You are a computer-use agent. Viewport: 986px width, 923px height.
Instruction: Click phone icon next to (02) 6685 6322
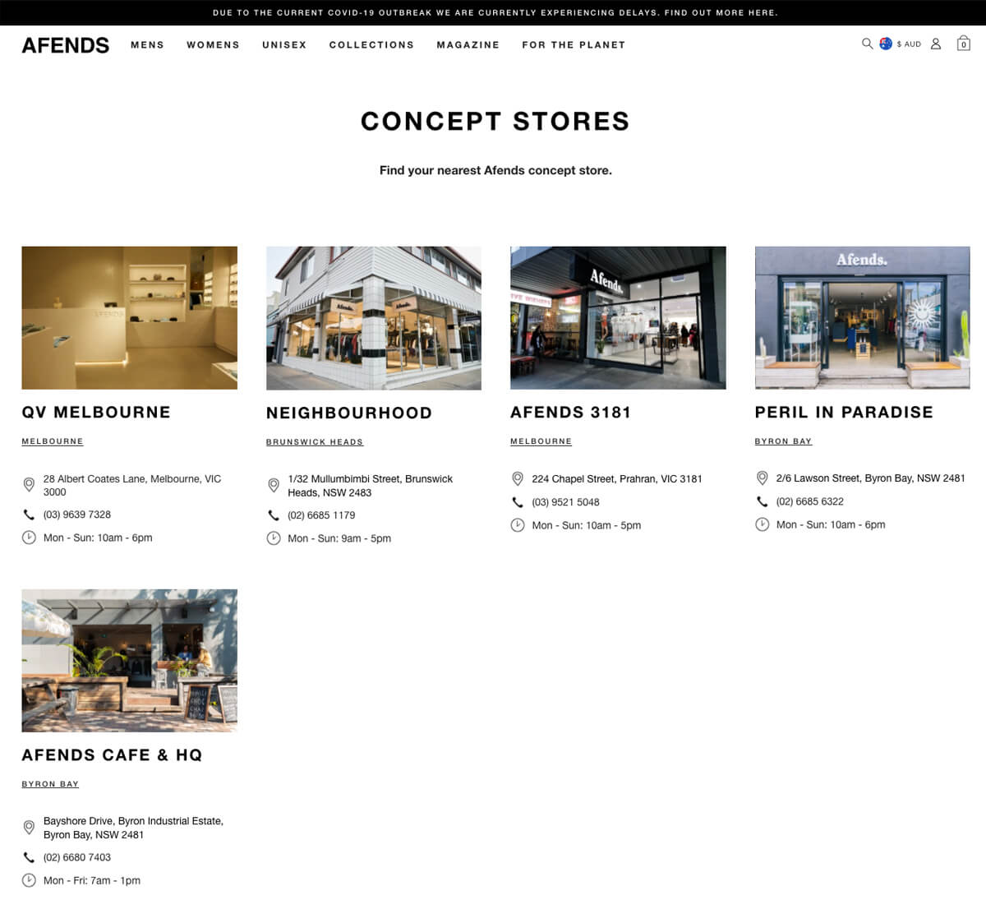click(763, 501)
